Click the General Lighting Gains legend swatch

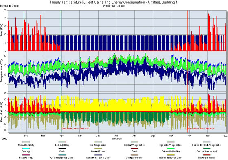pos(62,155)
